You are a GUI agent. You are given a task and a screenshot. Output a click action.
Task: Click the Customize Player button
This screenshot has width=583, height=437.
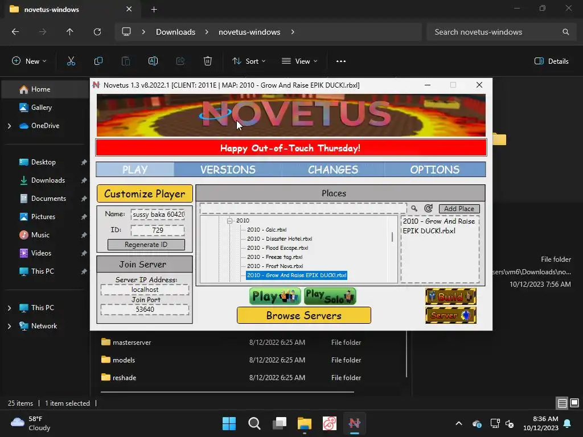145,193
